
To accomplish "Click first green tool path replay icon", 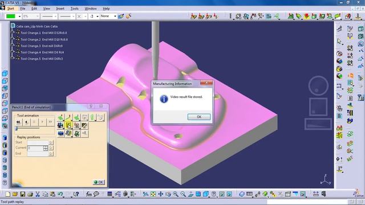I will point(60,117).
